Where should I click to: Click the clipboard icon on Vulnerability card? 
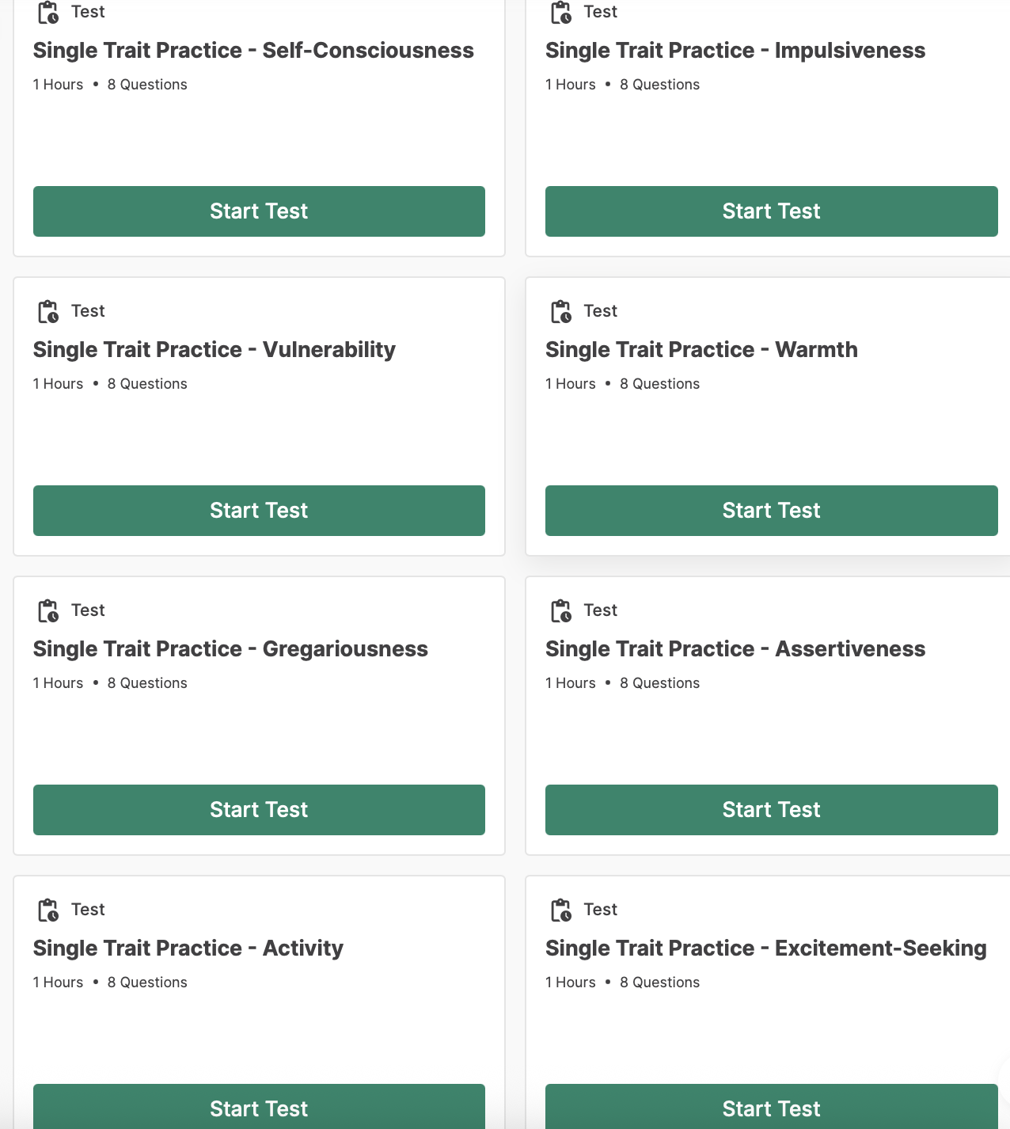pyautogui.click(x=48, y=312)
